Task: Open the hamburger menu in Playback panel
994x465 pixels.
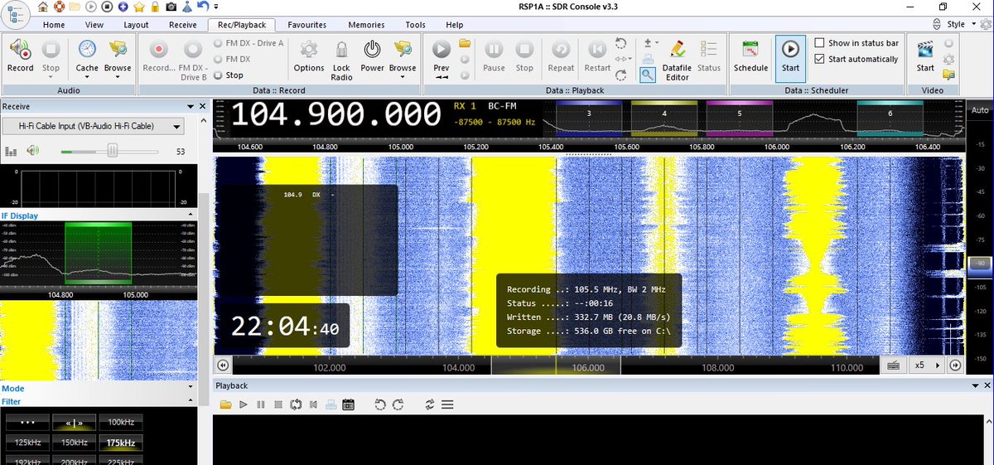Action: click(447, 404)
